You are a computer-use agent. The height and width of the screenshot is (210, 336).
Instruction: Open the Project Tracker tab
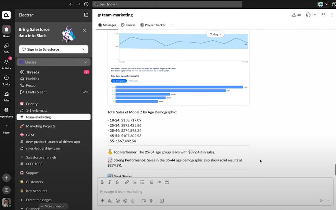click(x=153, y=25)
